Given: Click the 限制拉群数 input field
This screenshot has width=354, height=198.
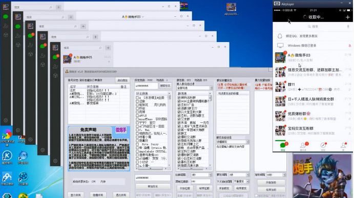Looking at the screenshot, I should pos(200,181).
